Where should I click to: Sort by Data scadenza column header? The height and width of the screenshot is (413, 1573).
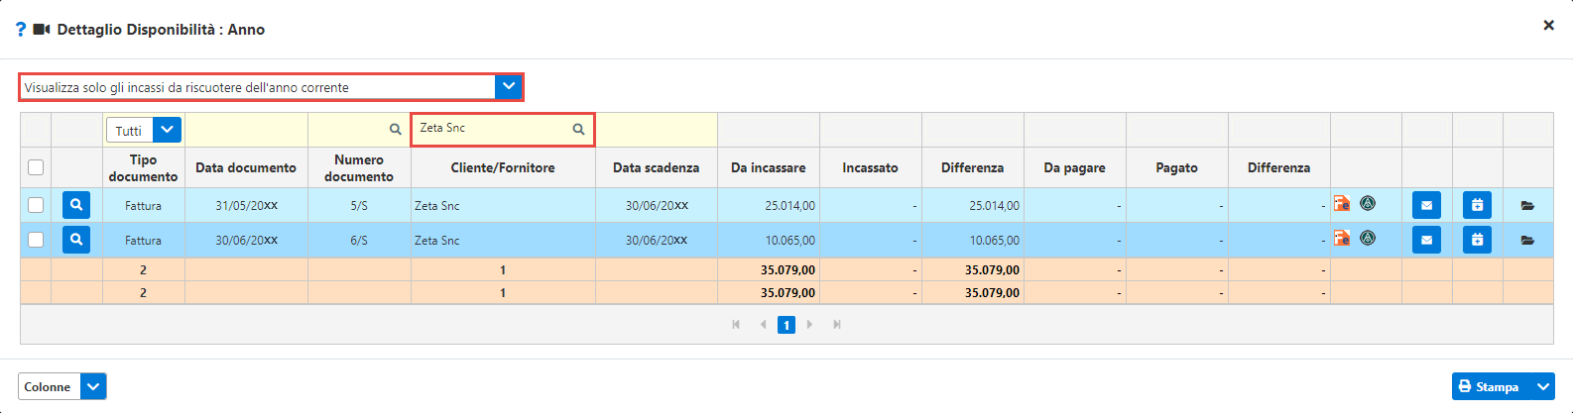coord(656,167)
